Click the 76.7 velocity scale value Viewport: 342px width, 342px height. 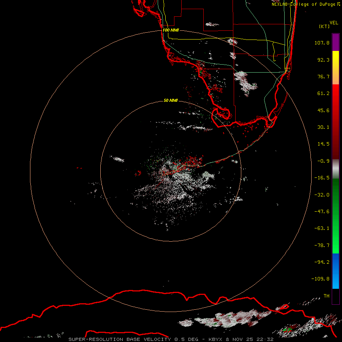pos(323,76)
